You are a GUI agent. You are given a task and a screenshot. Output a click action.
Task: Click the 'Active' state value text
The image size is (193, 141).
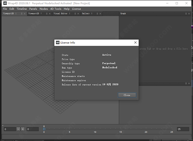pos(107,55)
